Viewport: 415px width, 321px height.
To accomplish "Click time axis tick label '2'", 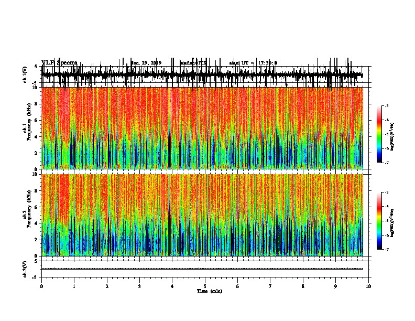I will [107, 286].
